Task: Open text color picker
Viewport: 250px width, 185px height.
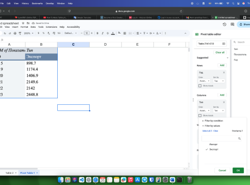Action: pos(113,33)
